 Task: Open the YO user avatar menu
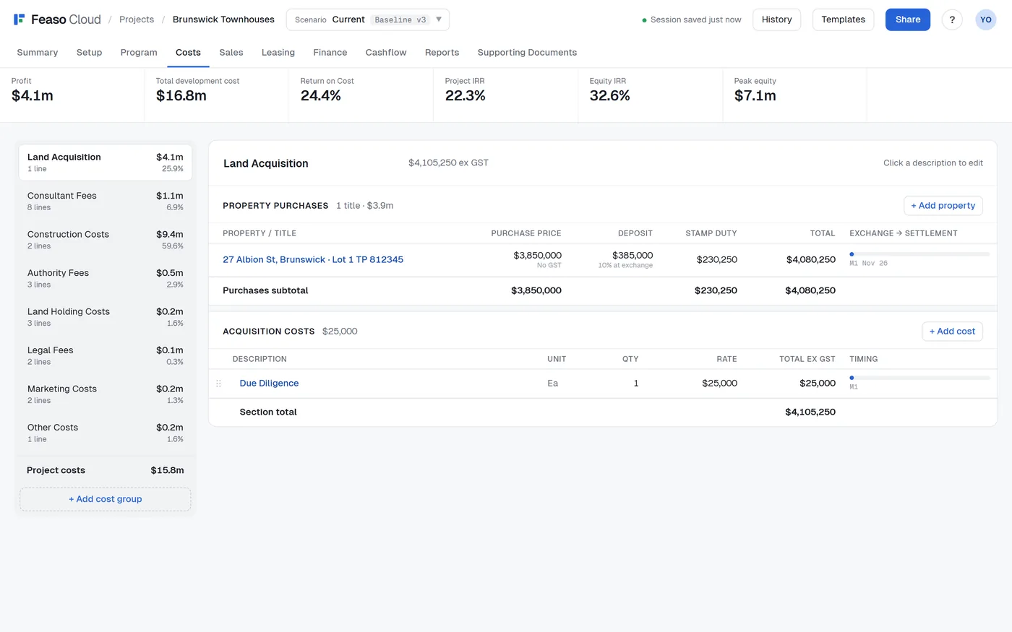coord(986,20)
